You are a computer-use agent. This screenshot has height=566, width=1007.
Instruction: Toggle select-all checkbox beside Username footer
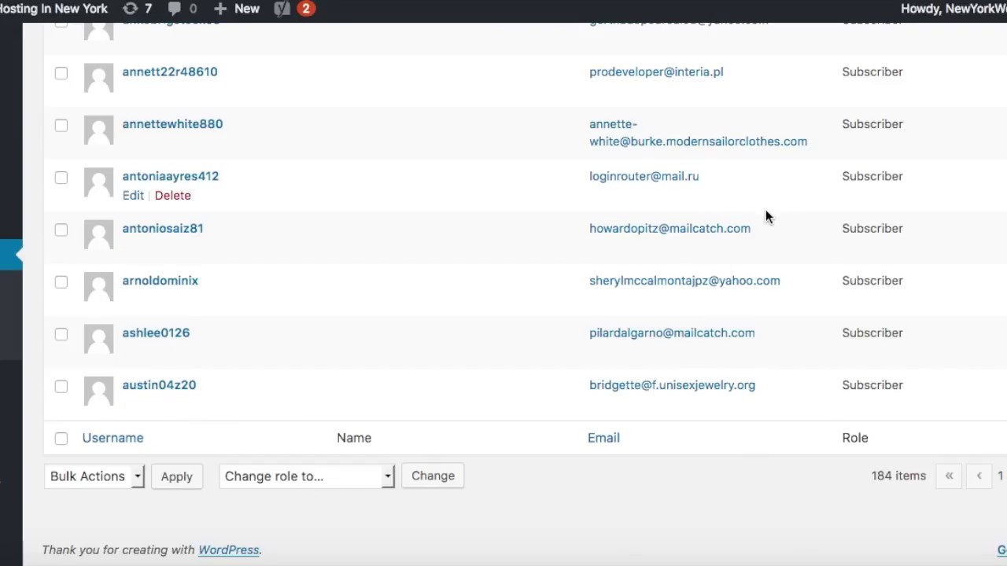coord(61,439)
